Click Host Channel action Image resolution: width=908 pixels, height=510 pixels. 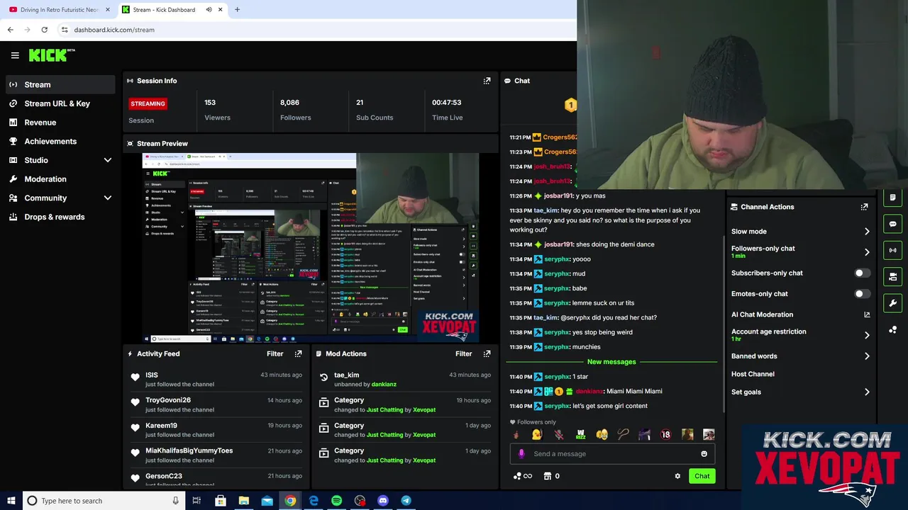tap(753, 374)
